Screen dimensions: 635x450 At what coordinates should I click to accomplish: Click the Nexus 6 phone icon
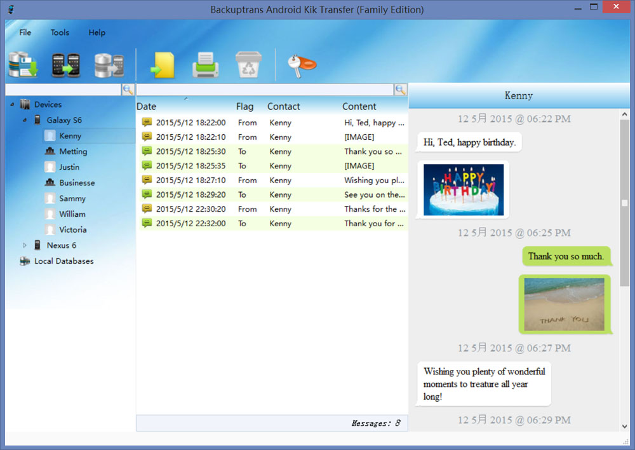(x=37, y=245)
